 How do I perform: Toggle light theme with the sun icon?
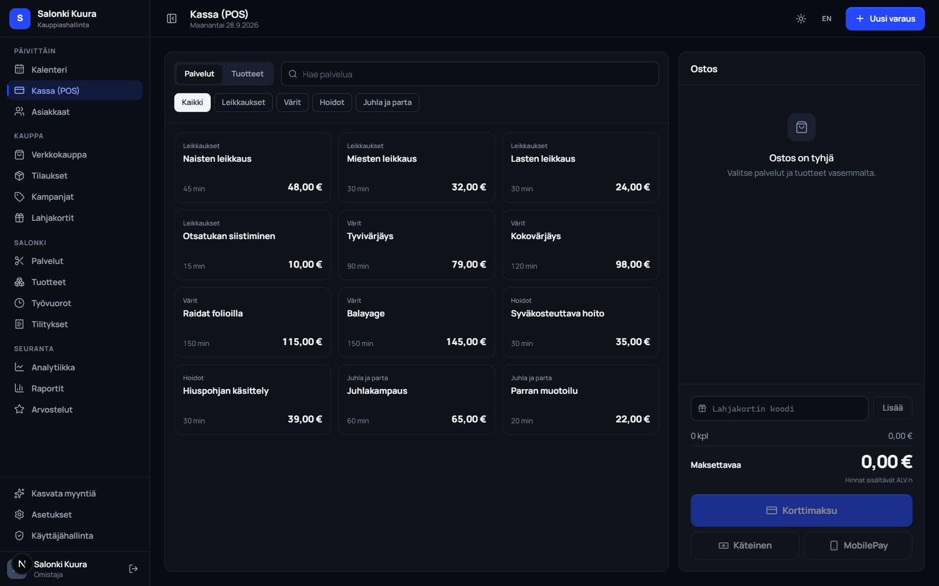coord(801,19)
